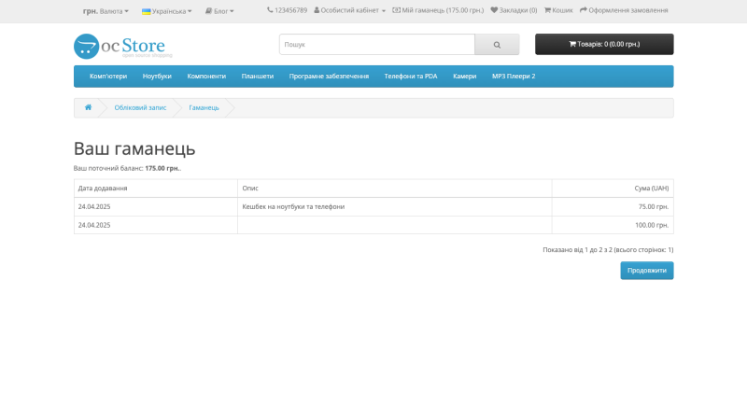Screen dimensions: 747x420
Task: Open the Валюта currency dropdown
Action: [106, 11]
